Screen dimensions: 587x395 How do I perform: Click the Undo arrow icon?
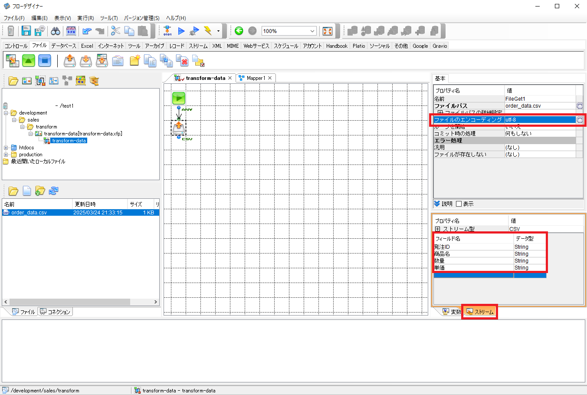[87, 31]
